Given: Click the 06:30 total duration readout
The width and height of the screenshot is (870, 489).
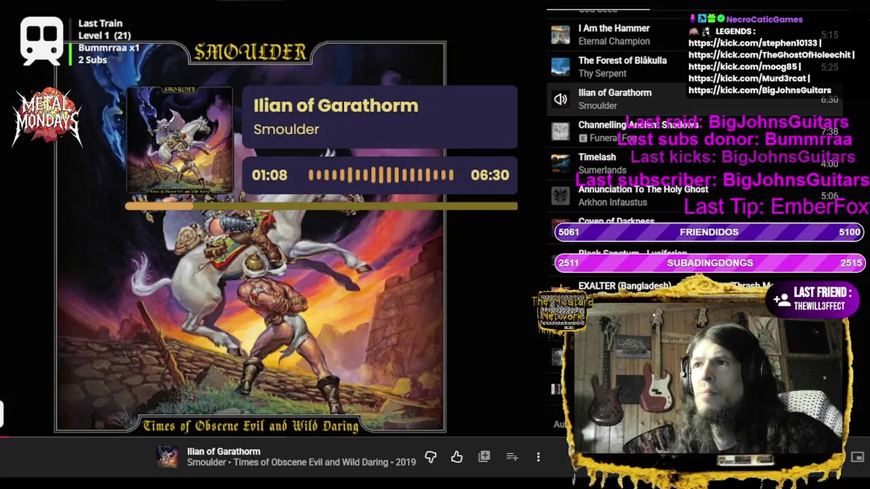Looking at the screenshot, I should [x=490, y=175].
